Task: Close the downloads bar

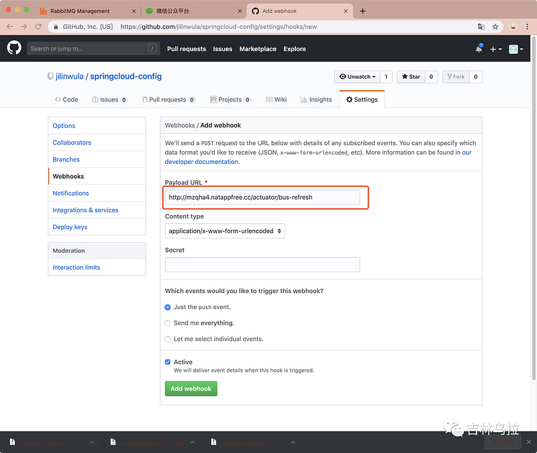Action: pos(529,442)
